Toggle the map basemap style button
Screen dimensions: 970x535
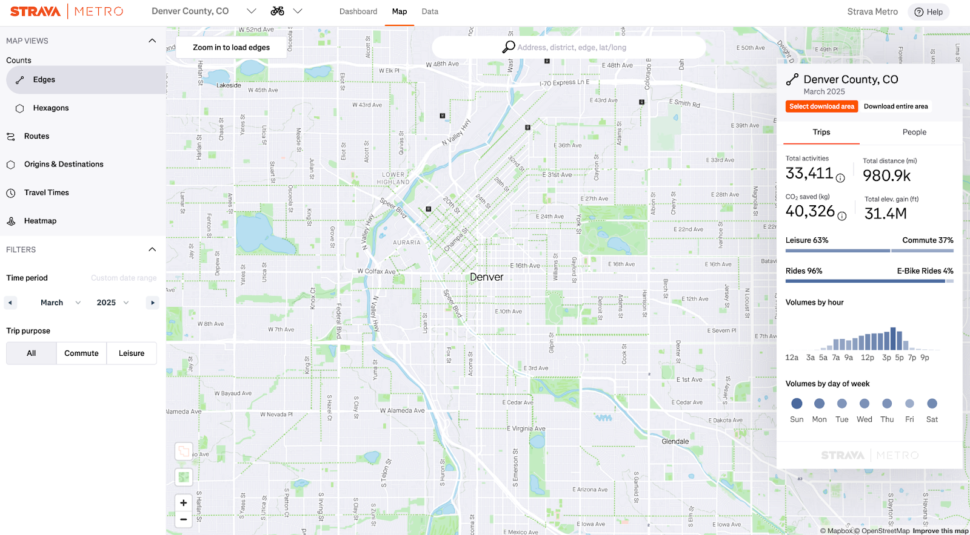[x=184, y=477]
